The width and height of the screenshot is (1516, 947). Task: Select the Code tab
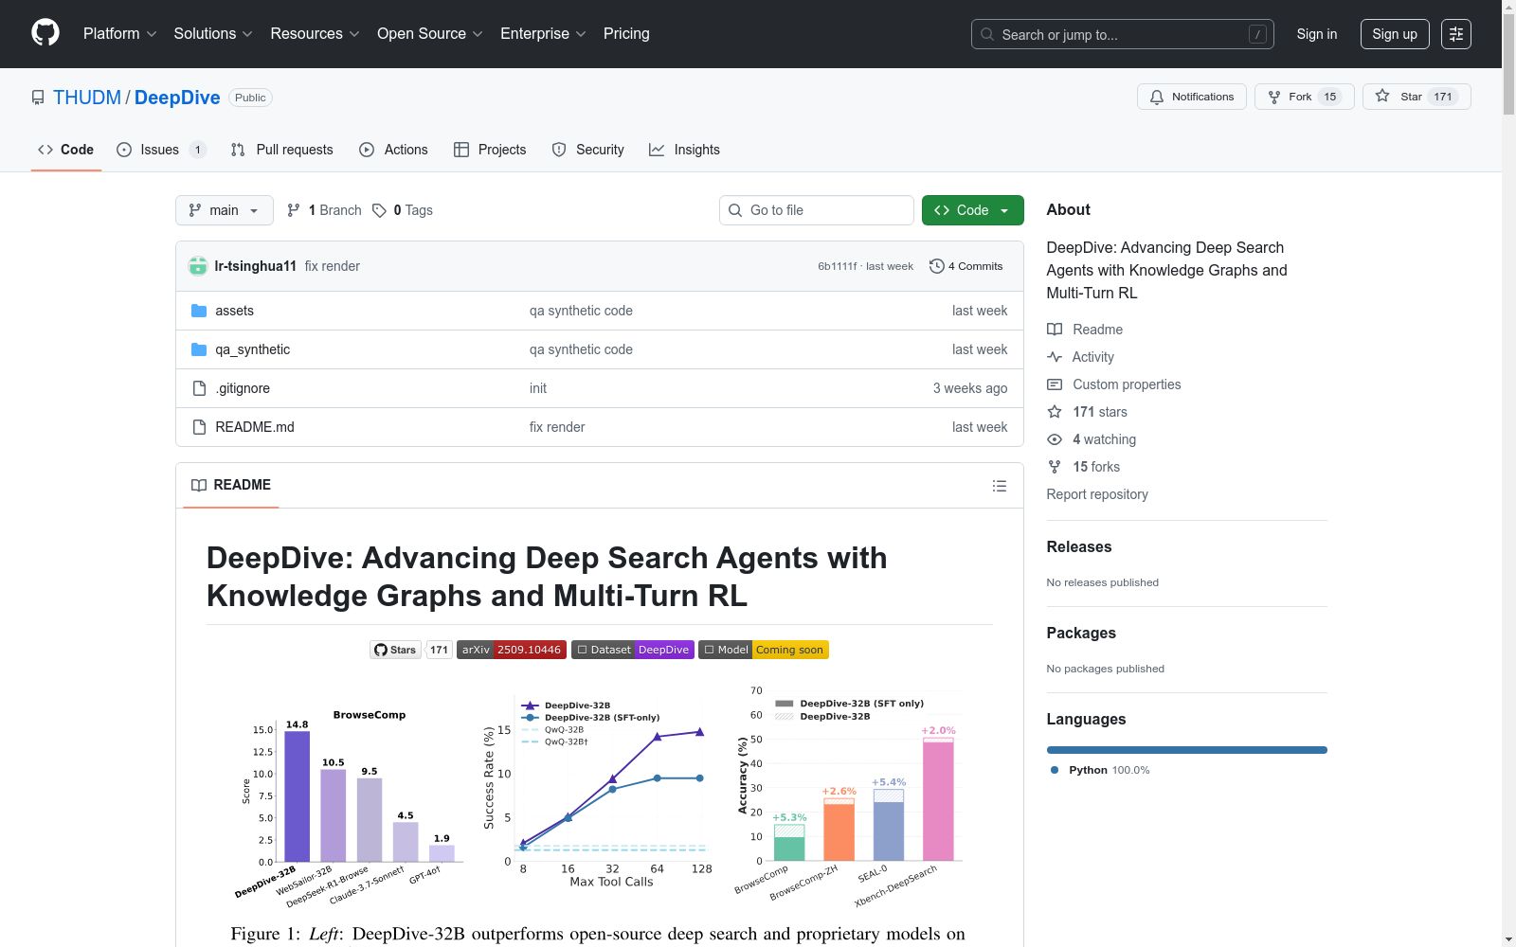pos(66,150)
